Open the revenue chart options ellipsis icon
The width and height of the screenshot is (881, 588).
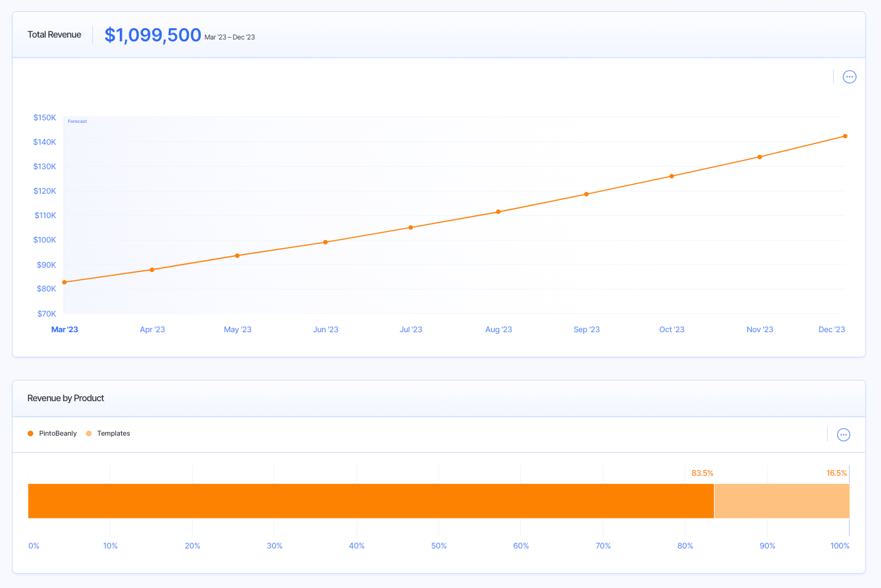click(x=850, y=76)
